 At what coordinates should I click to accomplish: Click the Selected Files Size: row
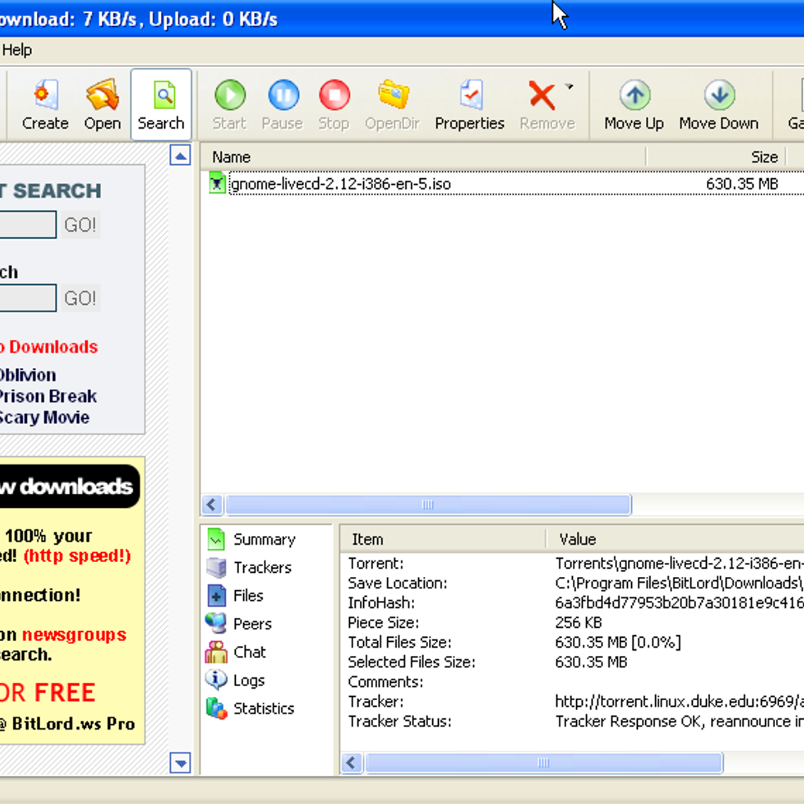click(573, 662)
